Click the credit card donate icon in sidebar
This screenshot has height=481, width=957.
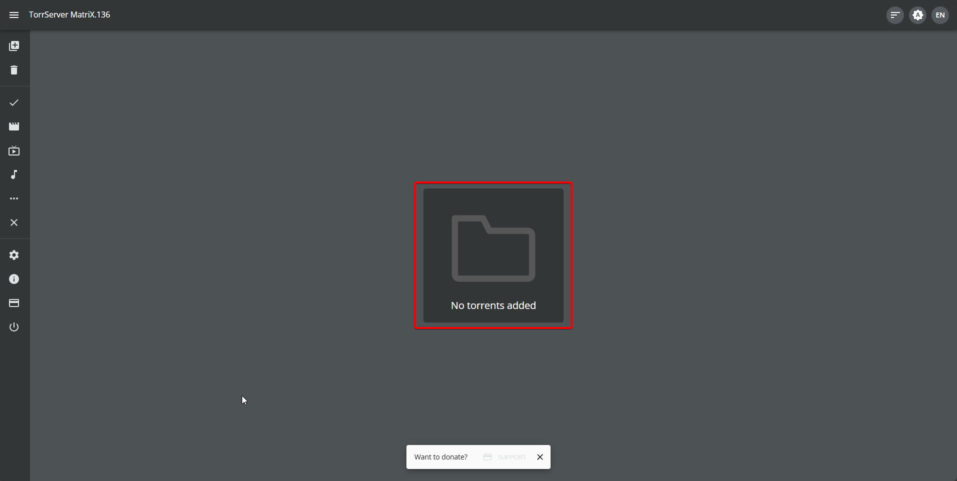click(14, 303)
